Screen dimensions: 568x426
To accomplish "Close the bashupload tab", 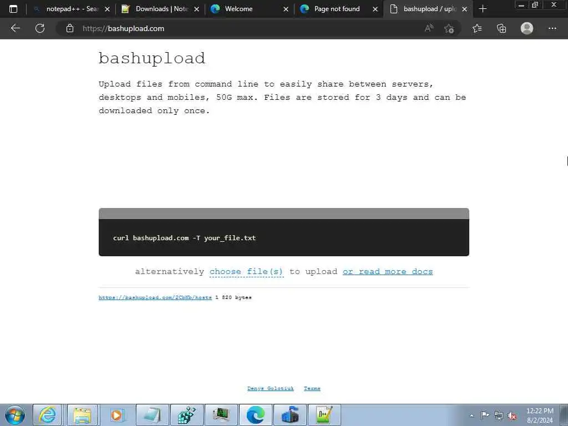I will pos(464,9).
